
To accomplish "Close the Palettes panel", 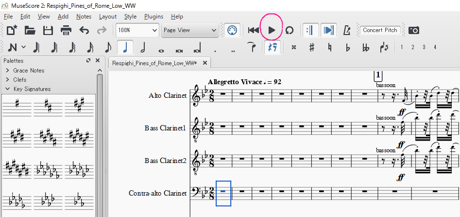I will (x=98, y=60).
